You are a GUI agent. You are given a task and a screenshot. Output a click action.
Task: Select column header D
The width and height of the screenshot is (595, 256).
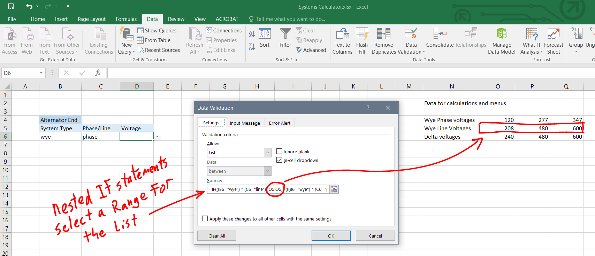click(137, 86)
